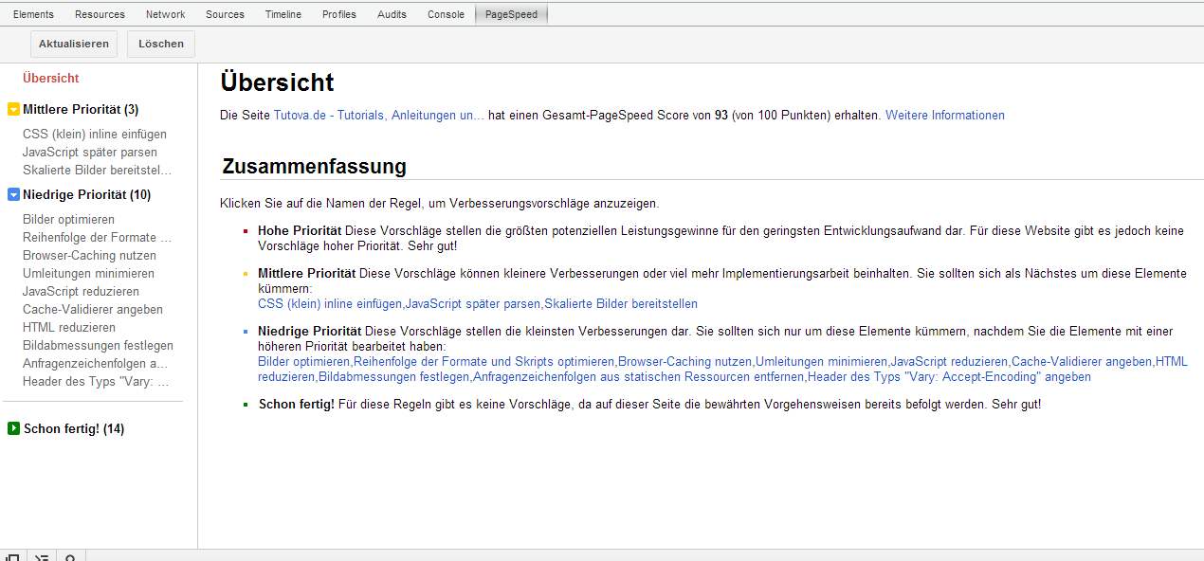Click summary link Cache-Validierer angeben
Viewport: 1204px width, 561px height.
pyautogui.click(x=1082, y=361)
